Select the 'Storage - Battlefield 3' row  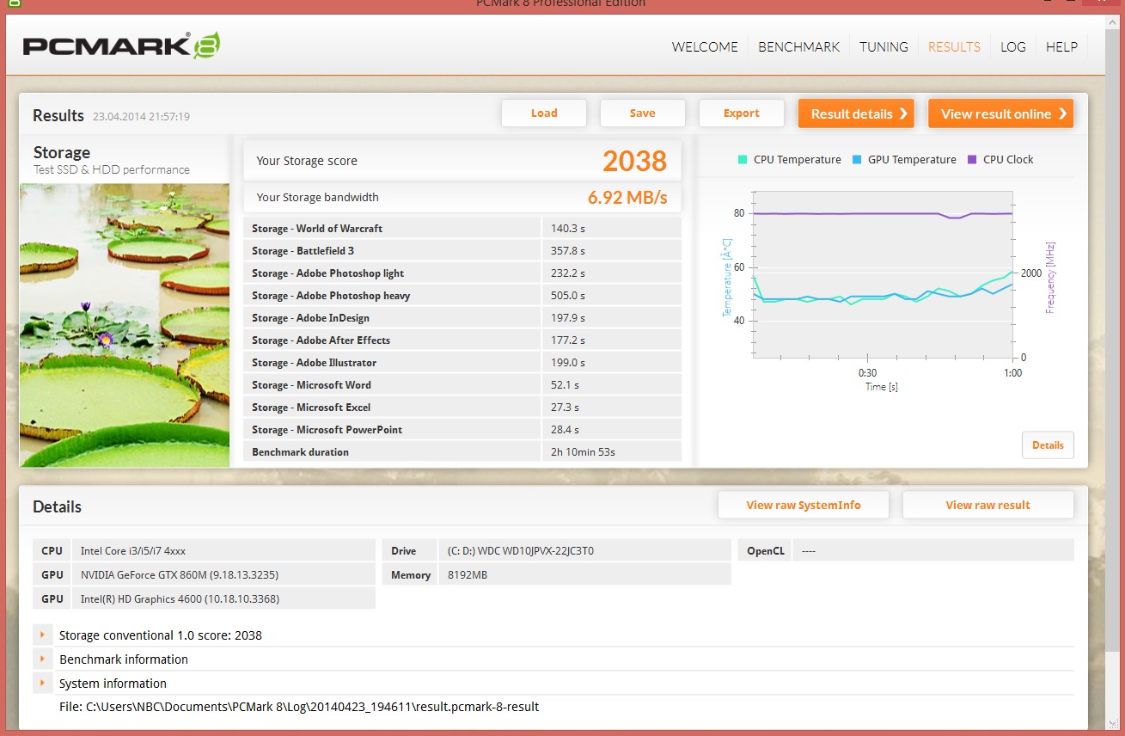[x=462, y=251]
